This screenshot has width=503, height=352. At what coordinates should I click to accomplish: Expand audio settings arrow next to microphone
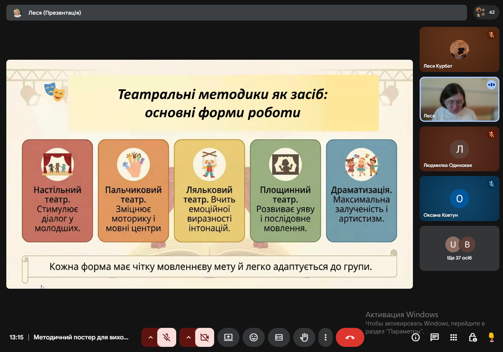click(150, 337)
